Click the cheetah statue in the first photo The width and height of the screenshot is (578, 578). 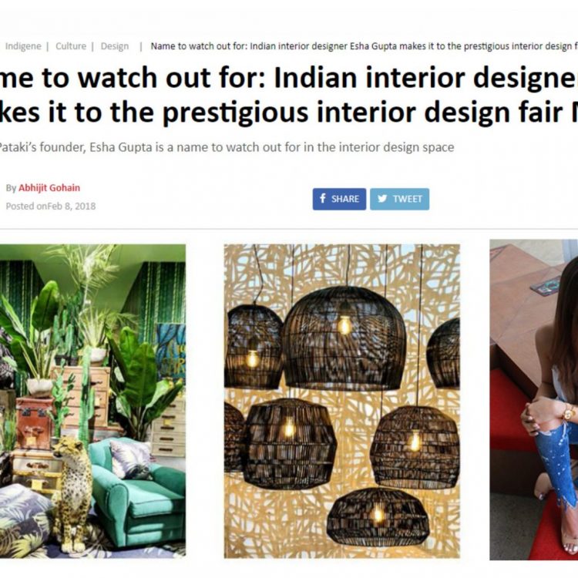(72, 494)
